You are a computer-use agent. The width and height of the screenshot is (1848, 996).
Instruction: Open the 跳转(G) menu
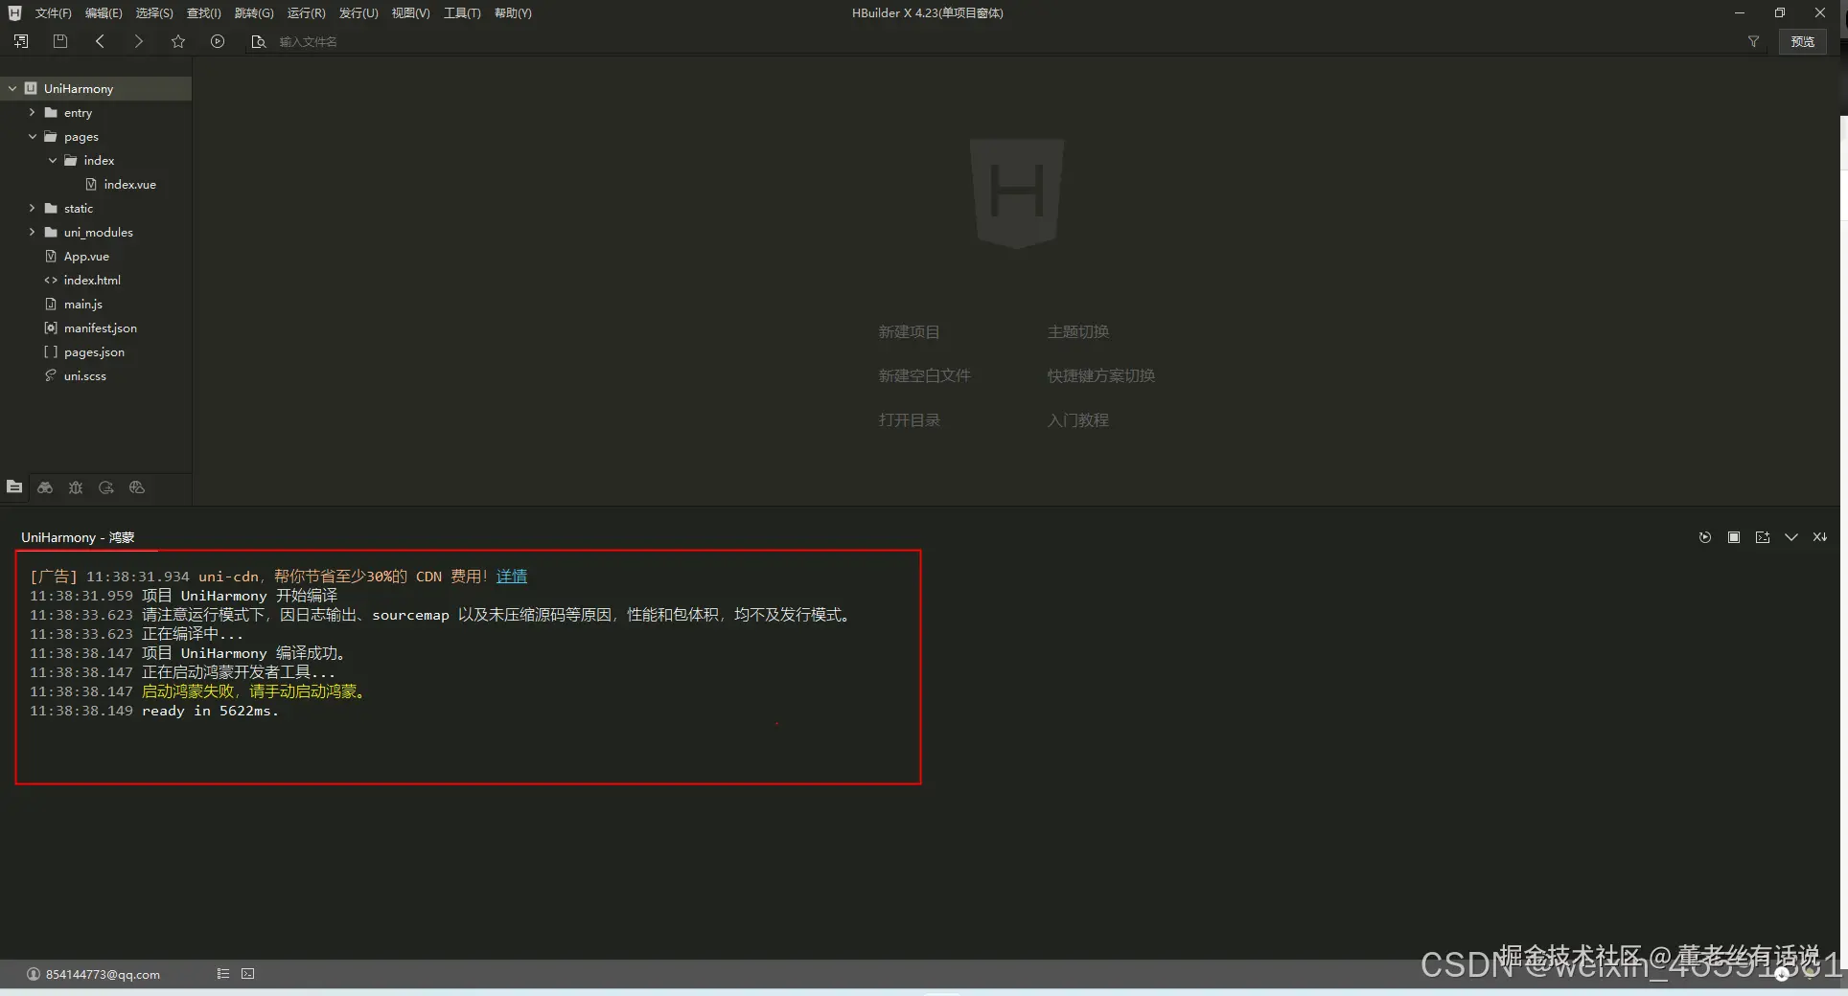click(254, 12)
